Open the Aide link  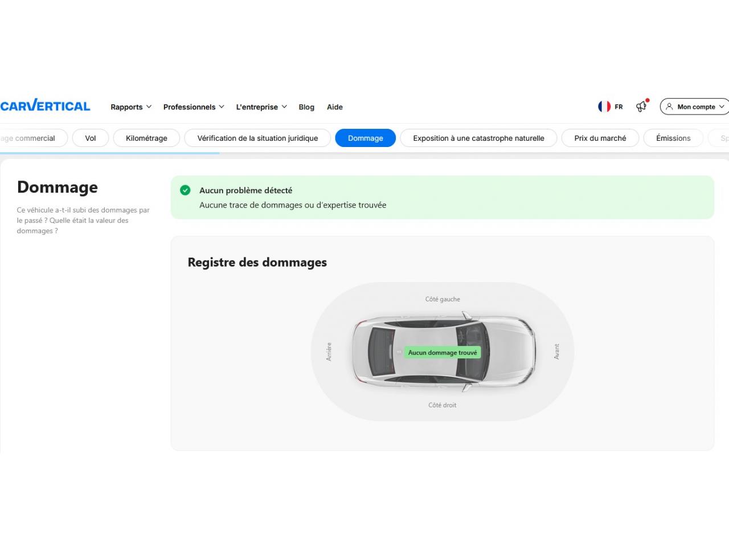[x=335, y=107]
